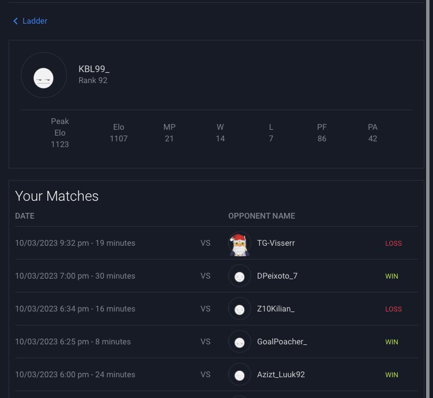This screenshot has width=433, height=398.
Task: Open DPeixoto_7 avatar icon
Action: 240,276
